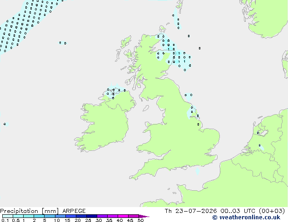Screen dimensions: 288x222
Task: Click the date text '23-07-2026'
Action: 196,211
